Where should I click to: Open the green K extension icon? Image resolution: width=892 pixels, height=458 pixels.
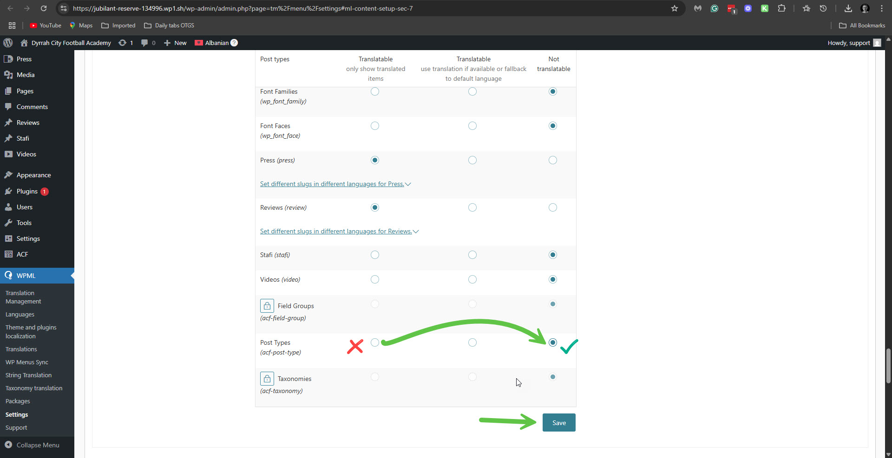point(764,8)
